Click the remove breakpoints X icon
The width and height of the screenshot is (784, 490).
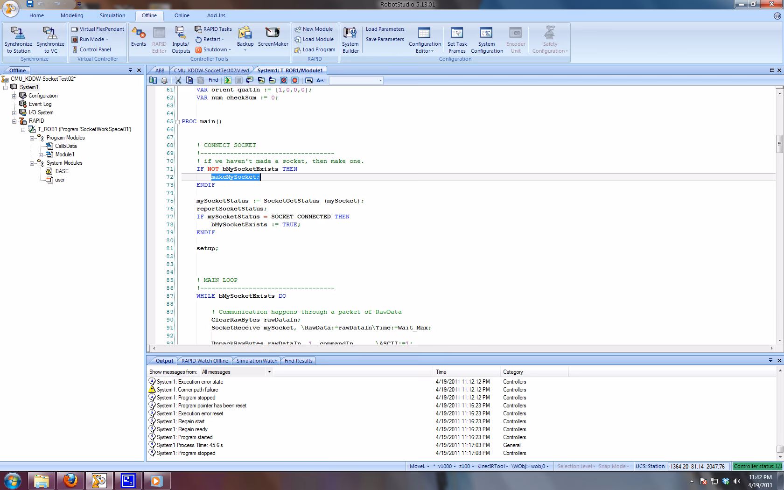(x=283, y=80)
